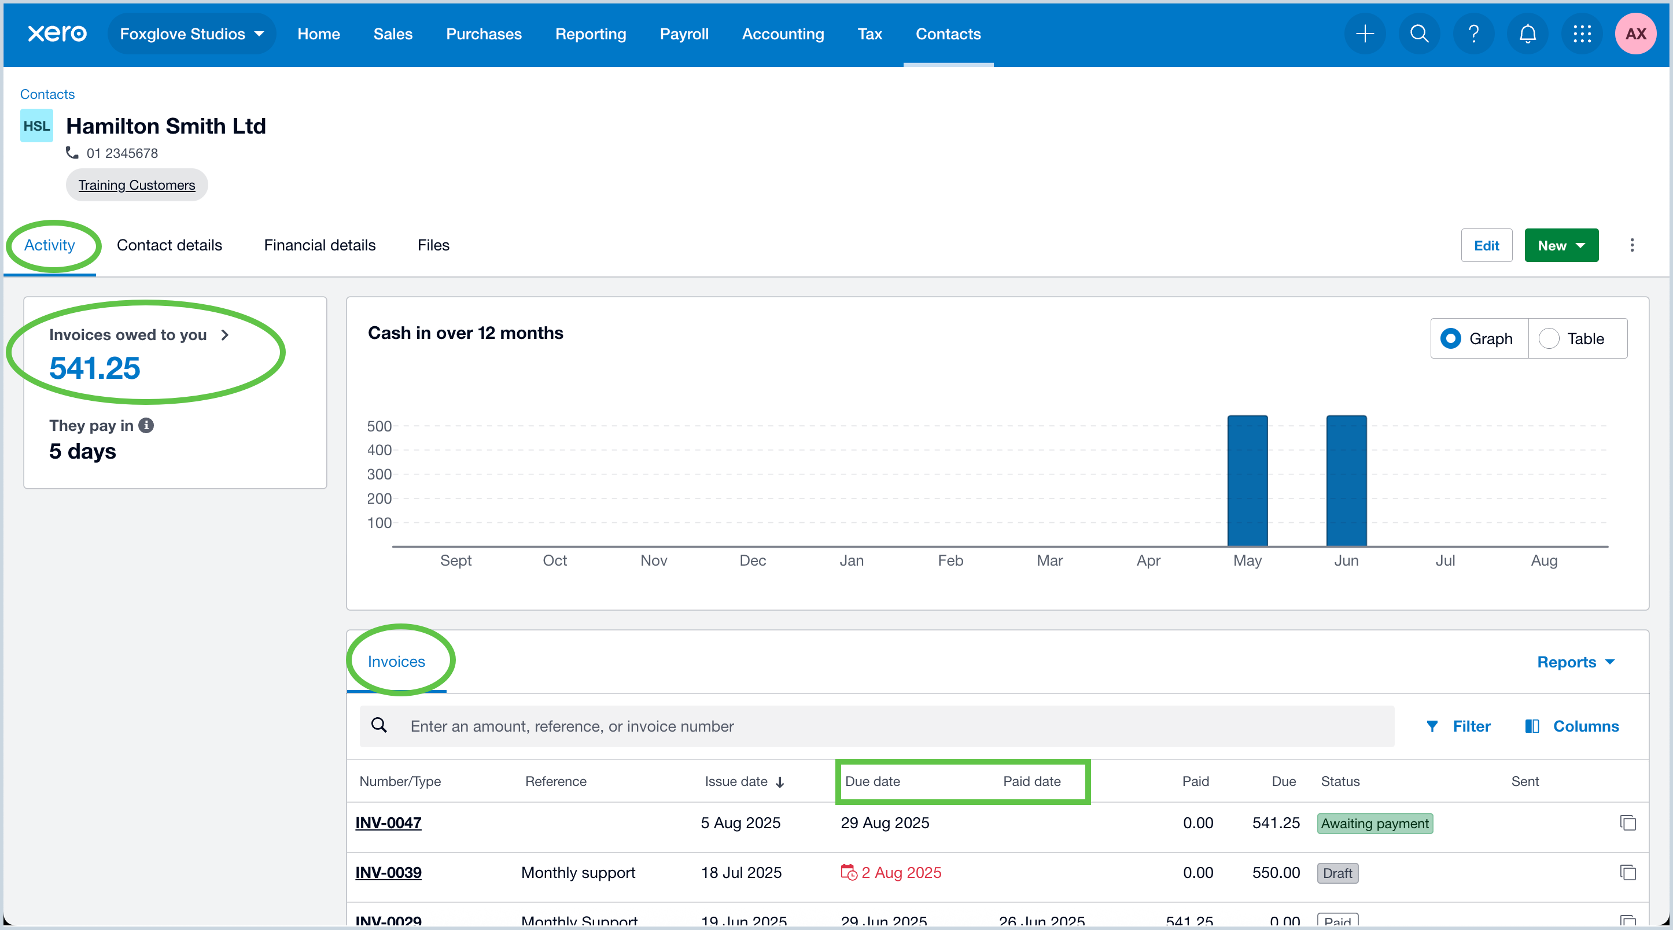Click the magnifier icon in invoice search

pos(379,725)
